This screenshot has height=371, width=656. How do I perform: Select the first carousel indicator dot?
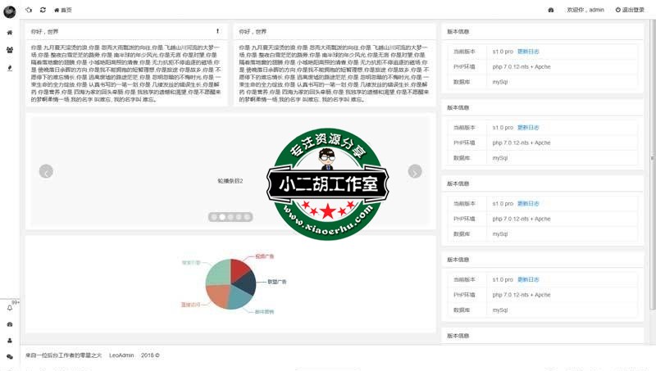point(213,217)
